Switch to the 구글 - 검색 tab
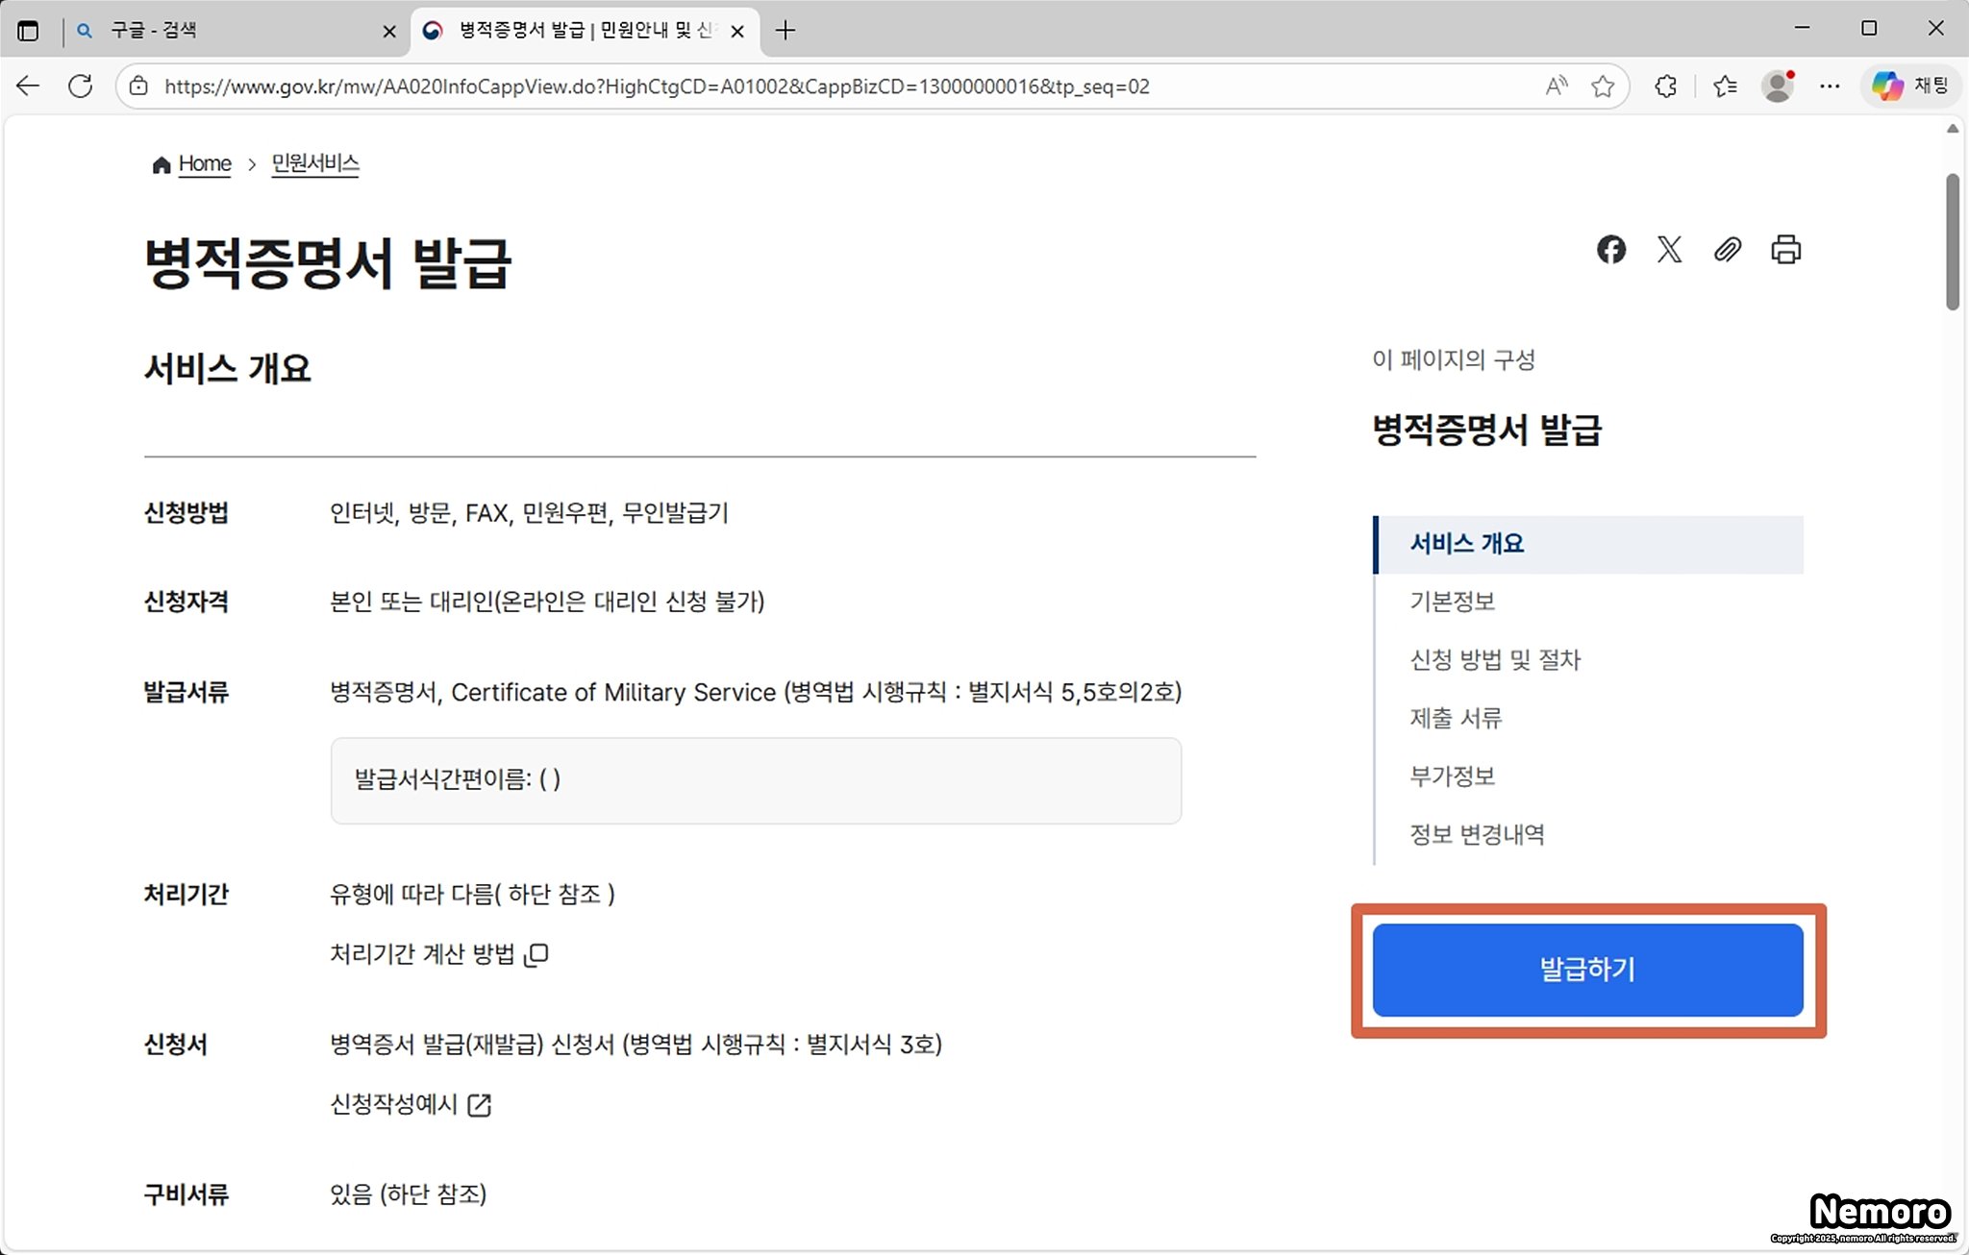Image resolution: width=1969 pixels, height=1255 pixels. pos(231,31)
